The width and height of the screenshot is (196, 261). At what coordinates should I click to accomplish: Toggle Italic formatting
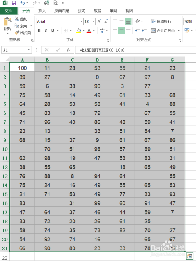tap(46, 30)
